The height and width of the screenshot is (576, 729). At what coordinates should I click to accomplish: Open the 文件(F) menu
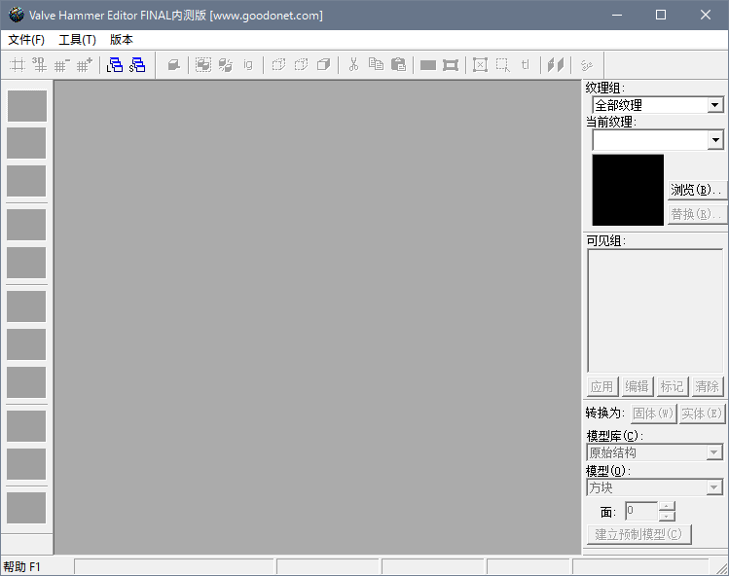pos(26,40)
